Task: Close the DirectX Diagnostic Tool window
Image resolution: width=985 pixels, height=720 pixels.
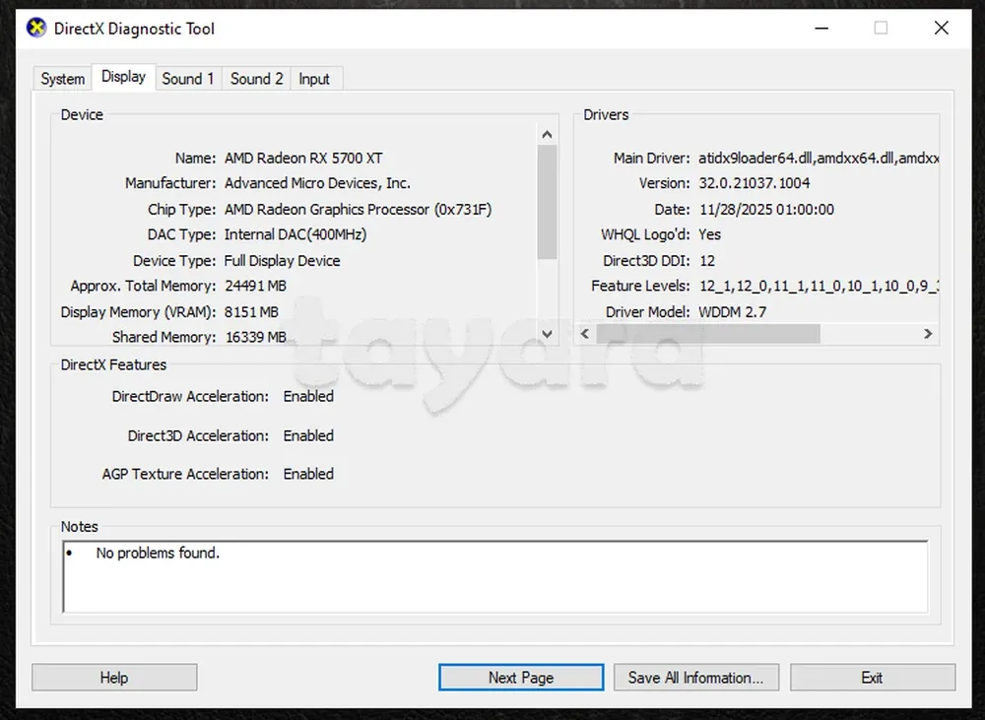Action: point(941,28)
